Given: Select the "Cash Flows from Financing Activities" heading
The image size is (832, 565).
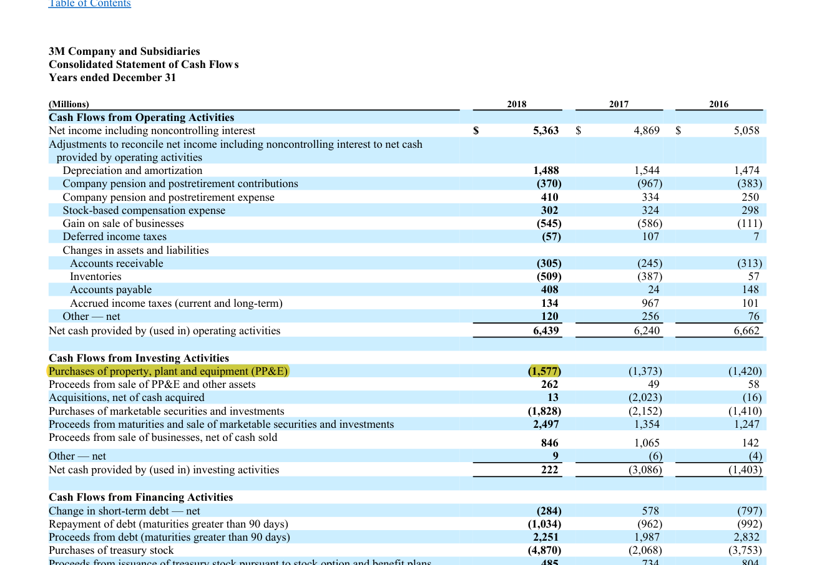Looking at the screenshot, I should click(x=140, y=497).
